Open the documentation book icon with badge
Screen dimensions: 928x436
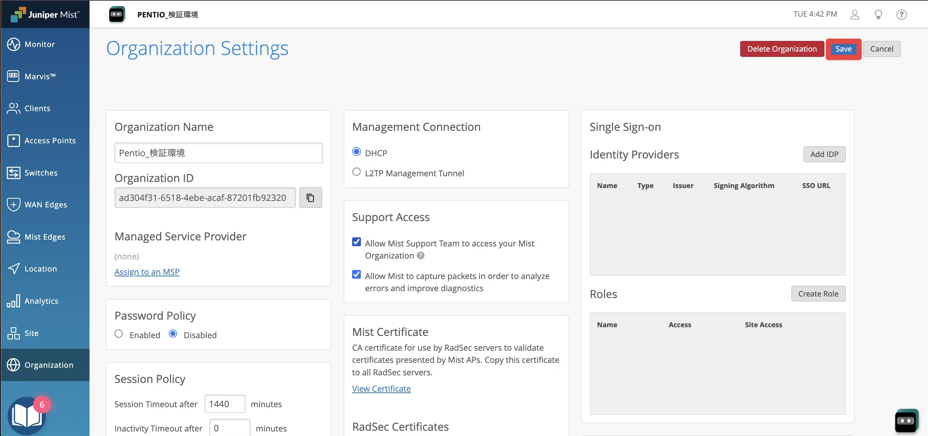pos(27,415)
